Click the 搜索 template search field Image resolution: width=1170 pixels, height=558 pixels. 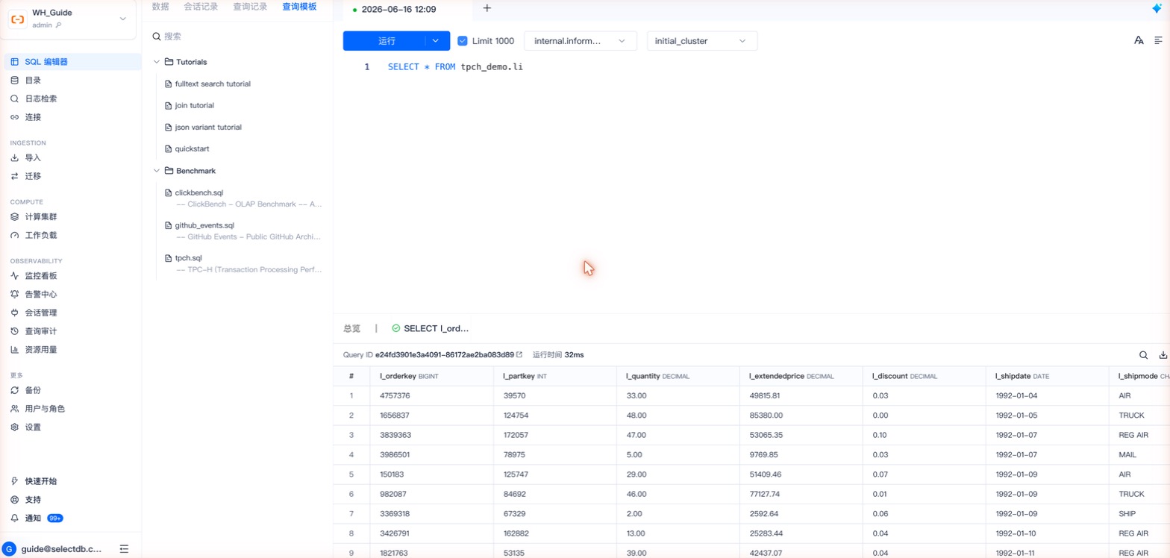point(237,36)
